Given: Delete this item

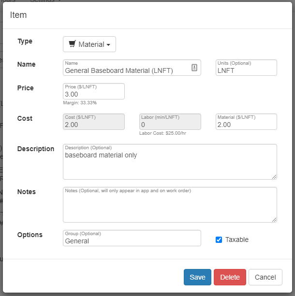Looking at the screenshot, I should coord(230,277).
